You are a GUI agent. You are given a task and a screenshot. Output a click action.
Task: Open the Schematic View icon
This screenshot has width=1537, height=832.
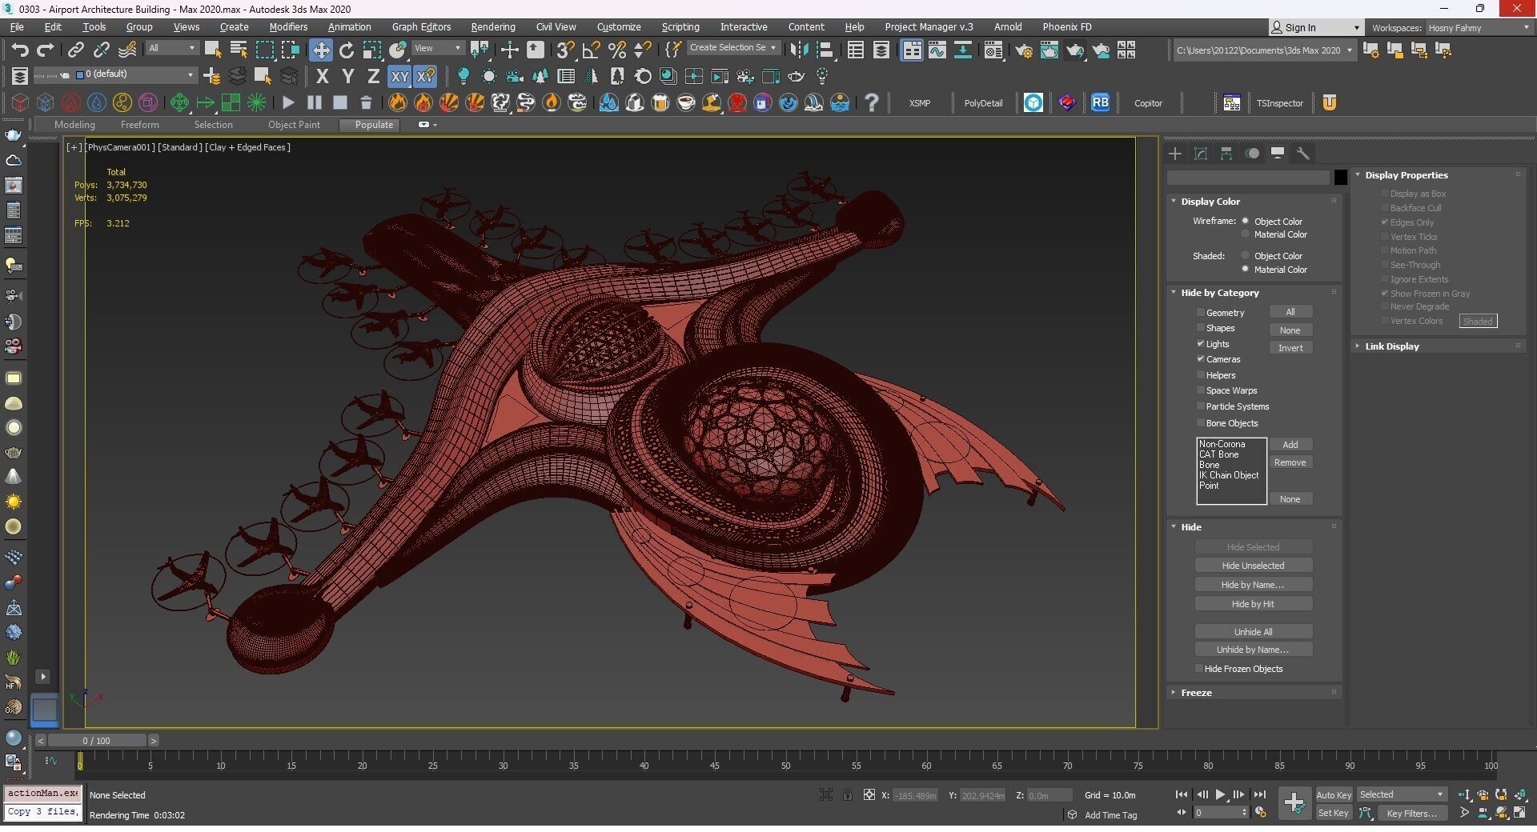(x=962, y=50)
